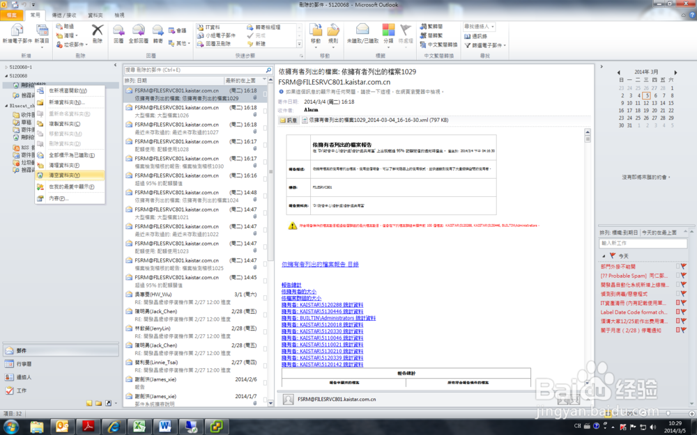Click the 輸入新工作 task input field
This screenshot has width=697, height=435.
643,243
